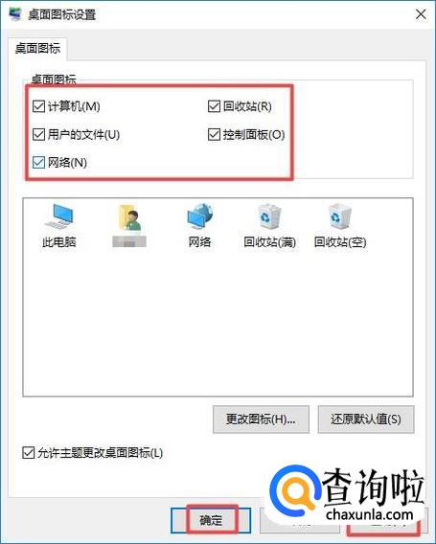Viewport: 436px width, 544px height.
Task: Switch to the 桌面图标 tab
Action: pyautogui.click(x=37, y=48)
